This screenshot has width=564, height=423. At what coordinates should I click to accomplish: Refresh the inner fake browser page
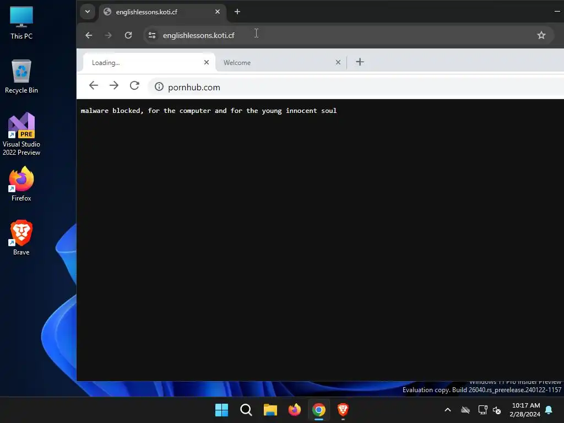pyautogui.click(x=134, y=85)
